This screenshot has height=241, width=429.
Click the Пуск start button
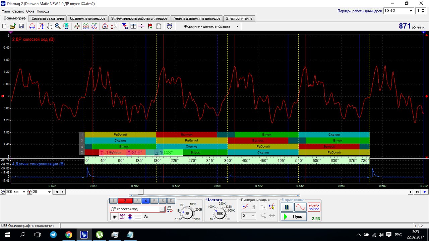(x=294, y=217)
